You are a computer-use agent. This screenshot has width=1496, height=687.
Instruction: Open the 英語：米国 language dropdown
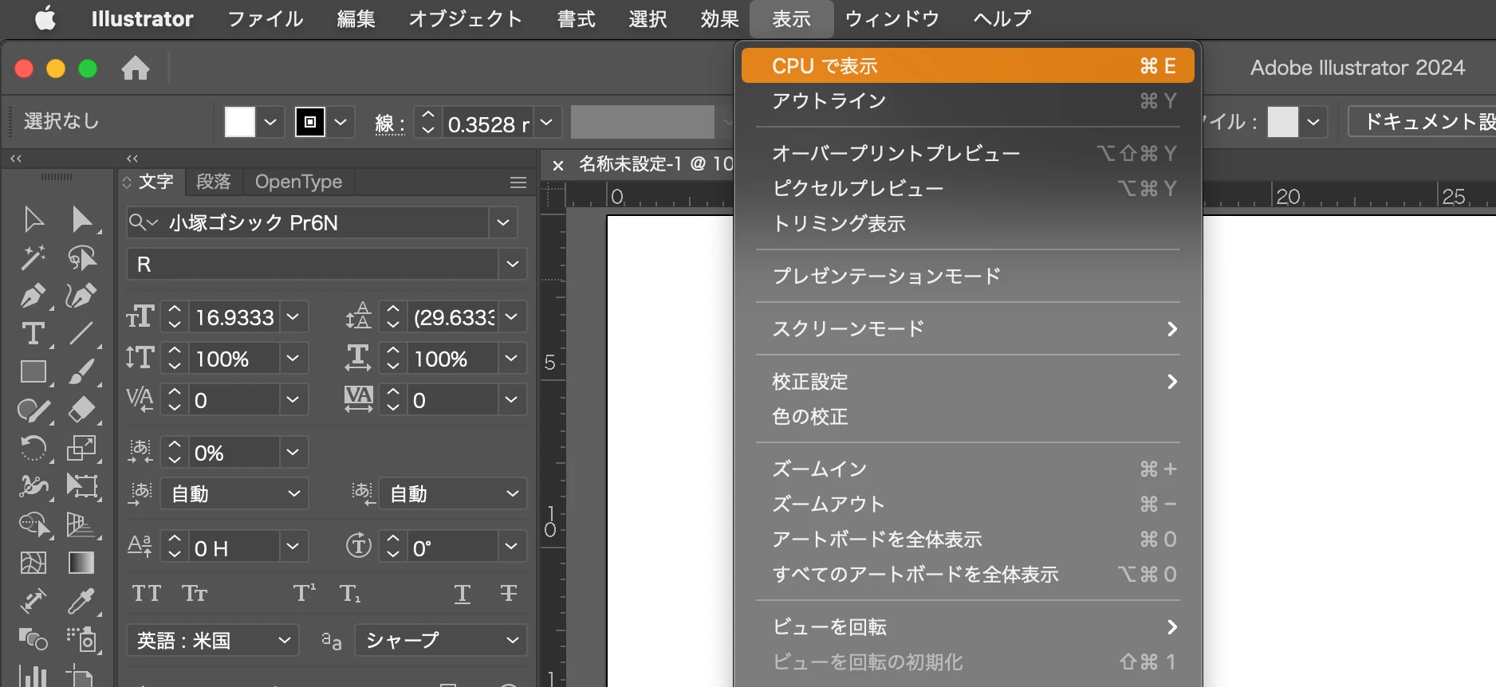coord(213,640)
